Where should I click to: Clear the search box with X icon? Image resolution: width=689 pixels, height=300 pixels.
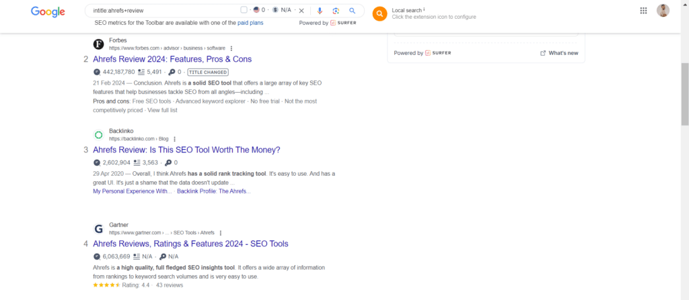point(301,11)
